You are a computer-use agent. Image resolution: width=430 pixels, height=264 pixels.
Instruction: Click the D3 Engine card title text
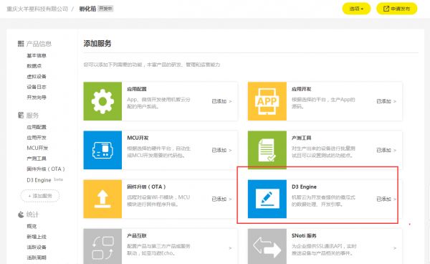pos(304,187)
